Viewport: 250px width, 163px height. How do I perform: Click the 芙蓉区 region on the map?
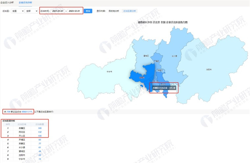(x=160, y=70)
